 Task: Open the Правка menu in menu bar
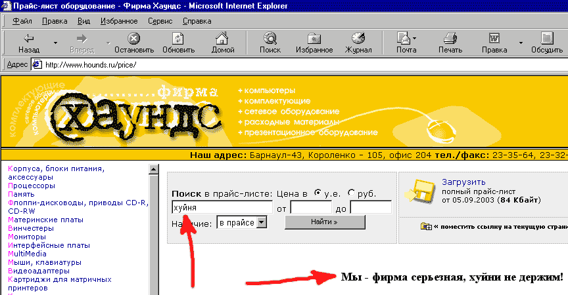[55, 21]
